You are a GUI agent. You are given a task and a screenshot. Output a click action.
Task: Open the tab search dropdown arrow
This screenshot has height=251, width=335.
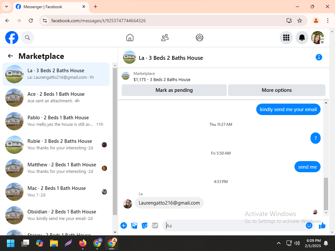pyautogui.click(x=7, y=7)
